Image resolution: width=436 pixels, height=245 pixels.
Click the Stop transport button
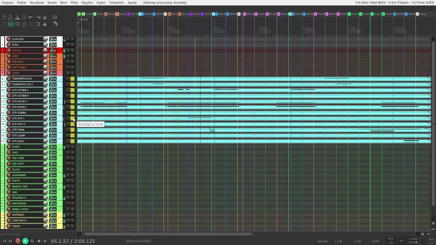click(39, 241)
